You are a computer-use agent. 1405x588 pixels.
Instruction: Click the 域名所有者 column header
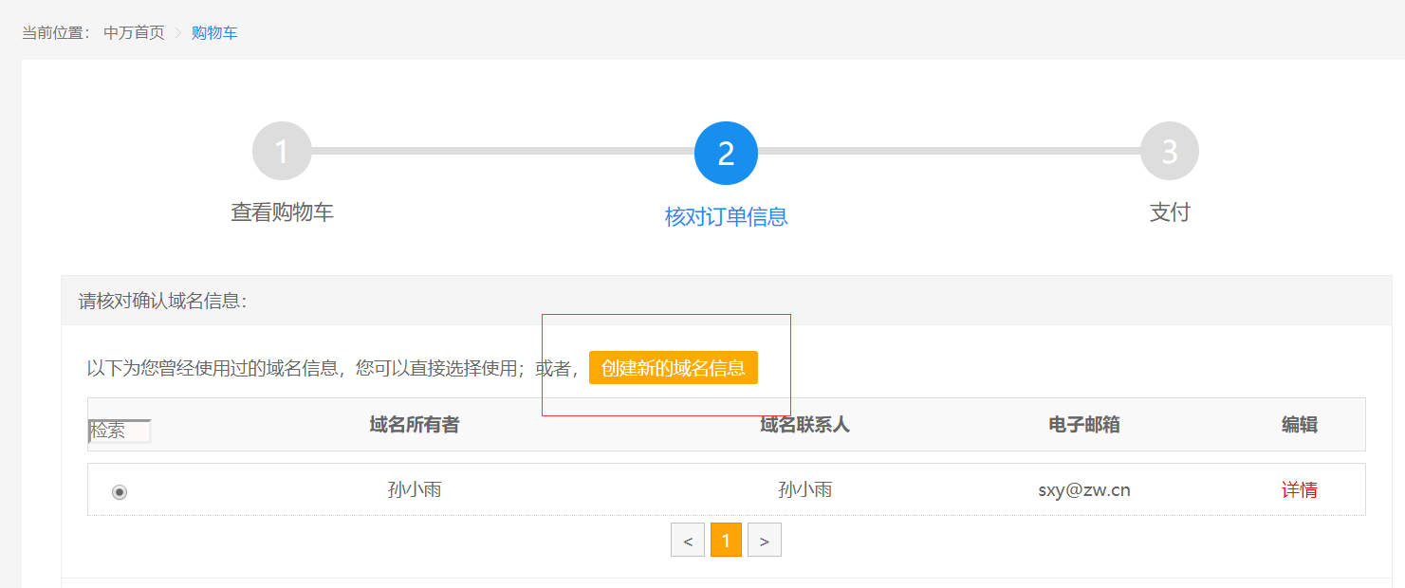click(415, 425)
